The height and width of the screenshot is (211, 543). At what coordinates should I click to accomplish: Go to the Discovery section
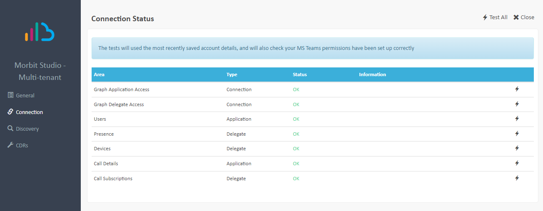pyautogui.click(x=27, y=129)
